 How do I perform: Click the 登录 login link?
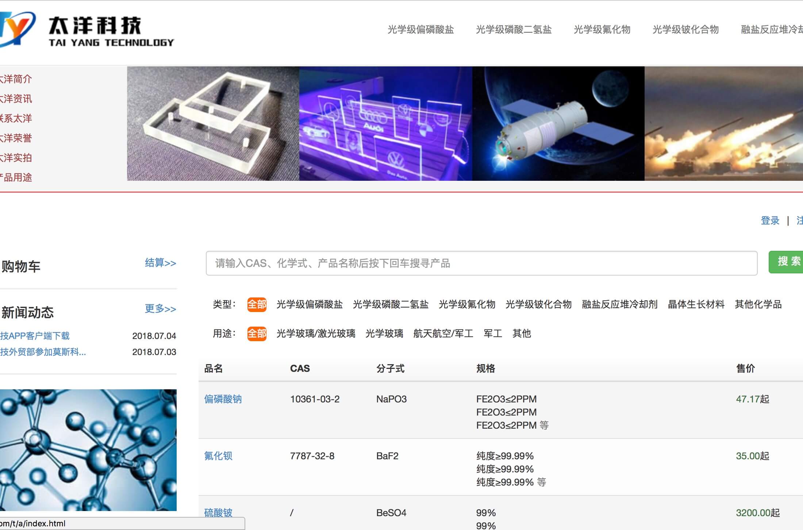[x=770, y=221]
